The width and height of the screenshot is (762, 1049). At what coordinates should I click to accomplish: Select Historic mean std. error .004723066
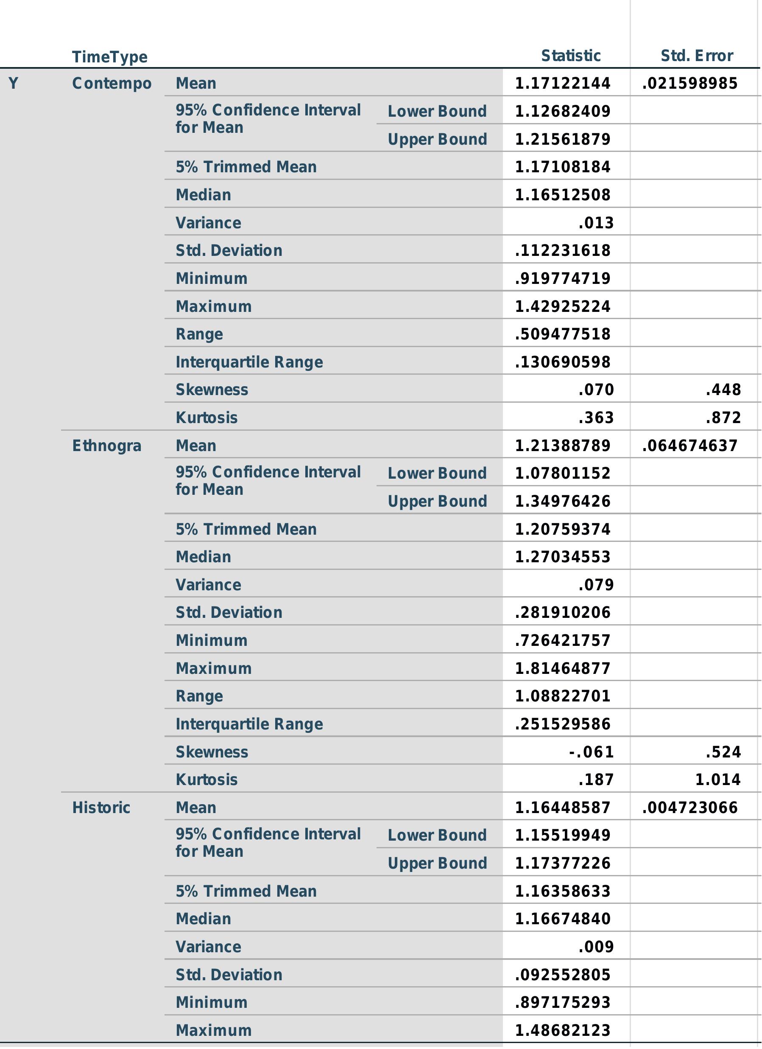click(689, 808)
